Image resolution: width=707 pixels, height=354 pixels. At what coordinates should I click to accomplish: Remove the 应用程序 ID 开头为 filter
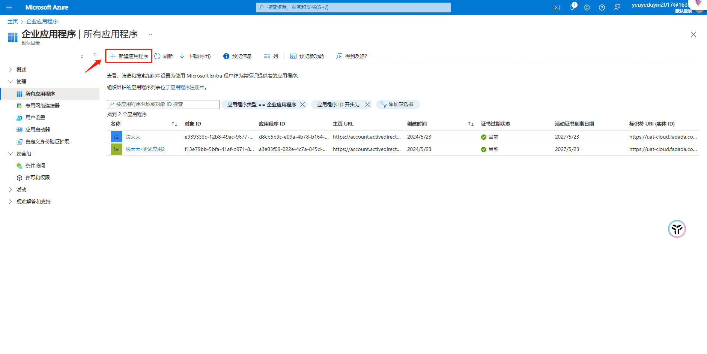tap(367, 105)
